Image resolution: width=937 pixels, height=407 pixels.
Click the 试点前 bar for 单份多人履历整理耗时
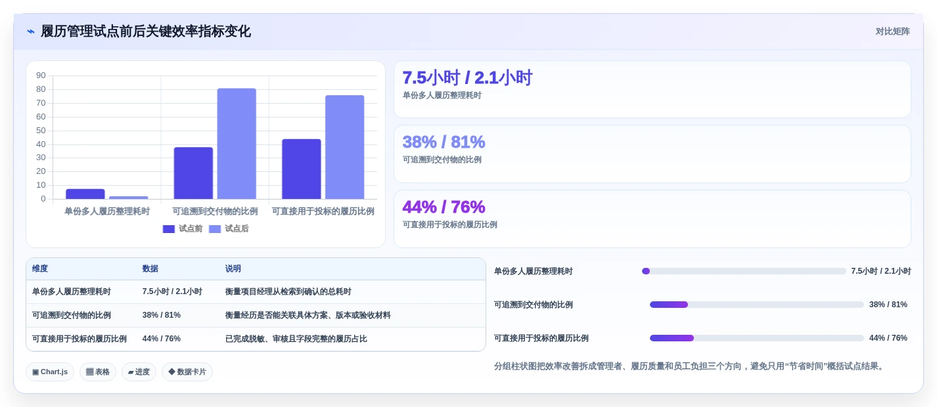point(85,194)
